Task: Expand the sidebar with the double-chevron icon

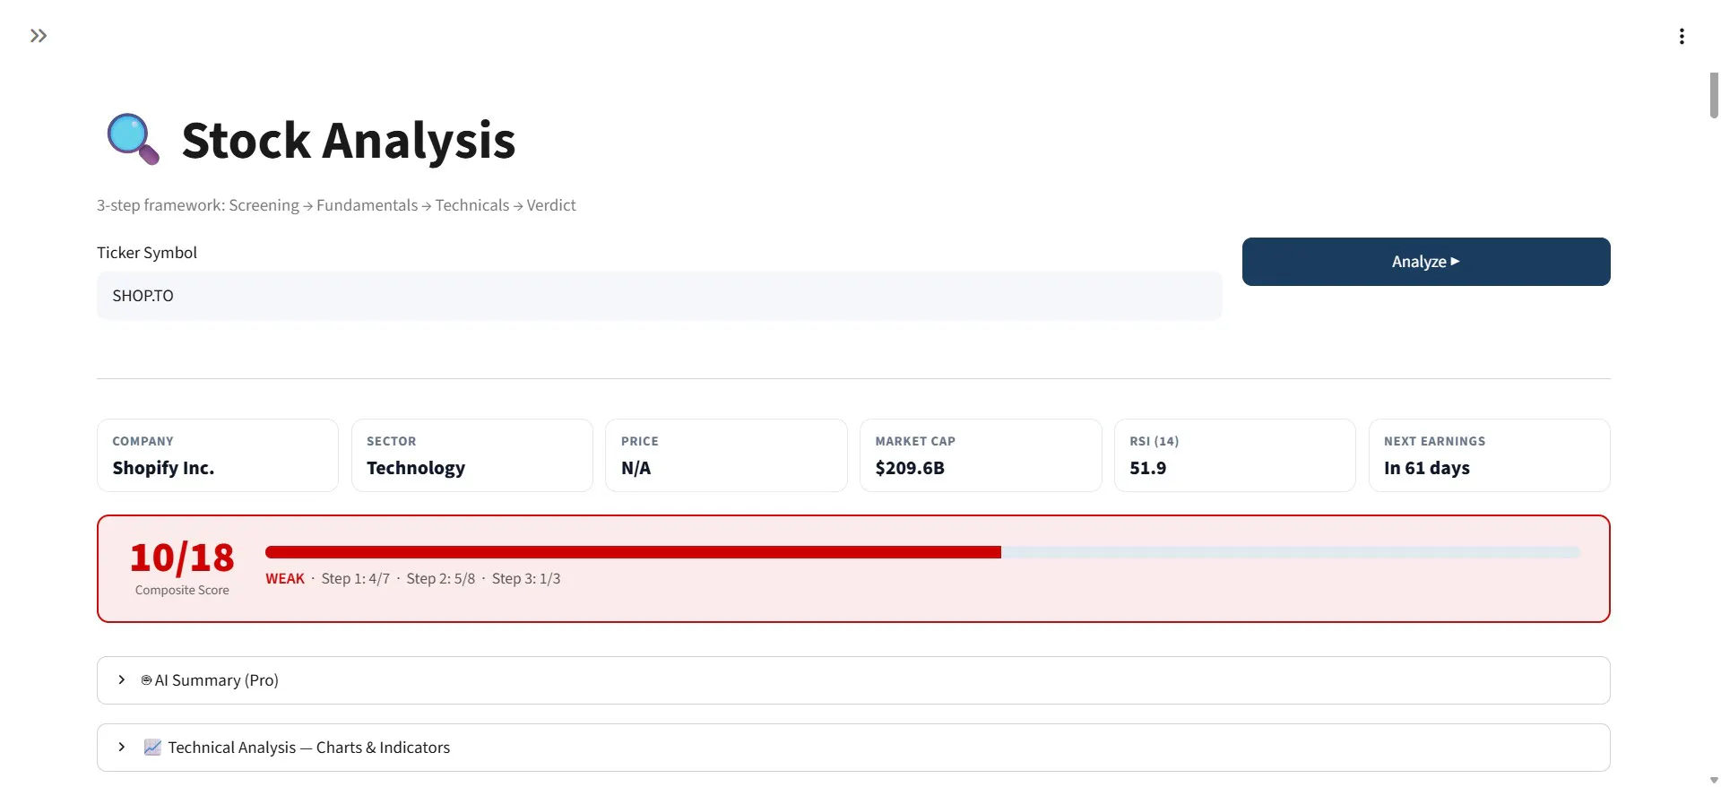Action: tap(39, 36)
